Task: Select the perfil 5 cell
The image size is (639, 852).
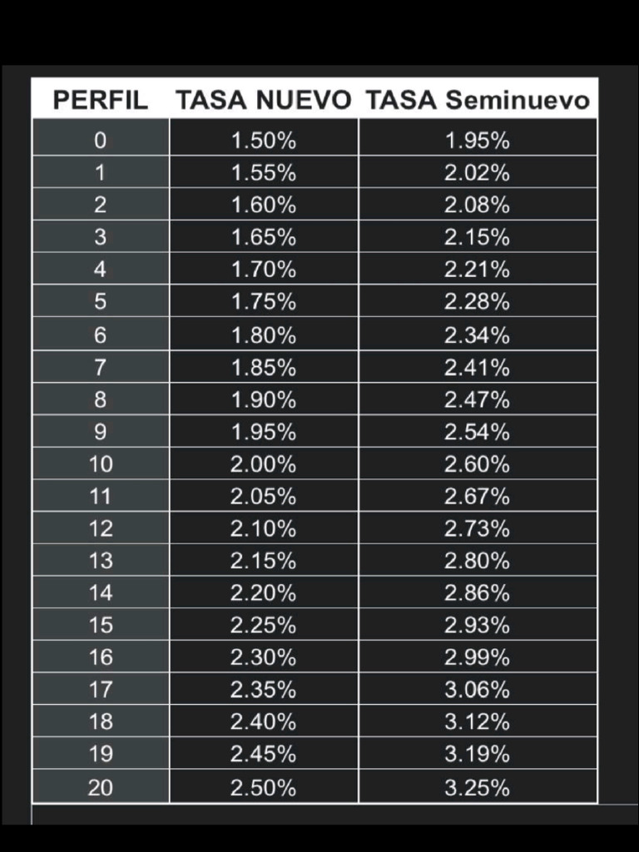Action: click(x=100, y=302)
